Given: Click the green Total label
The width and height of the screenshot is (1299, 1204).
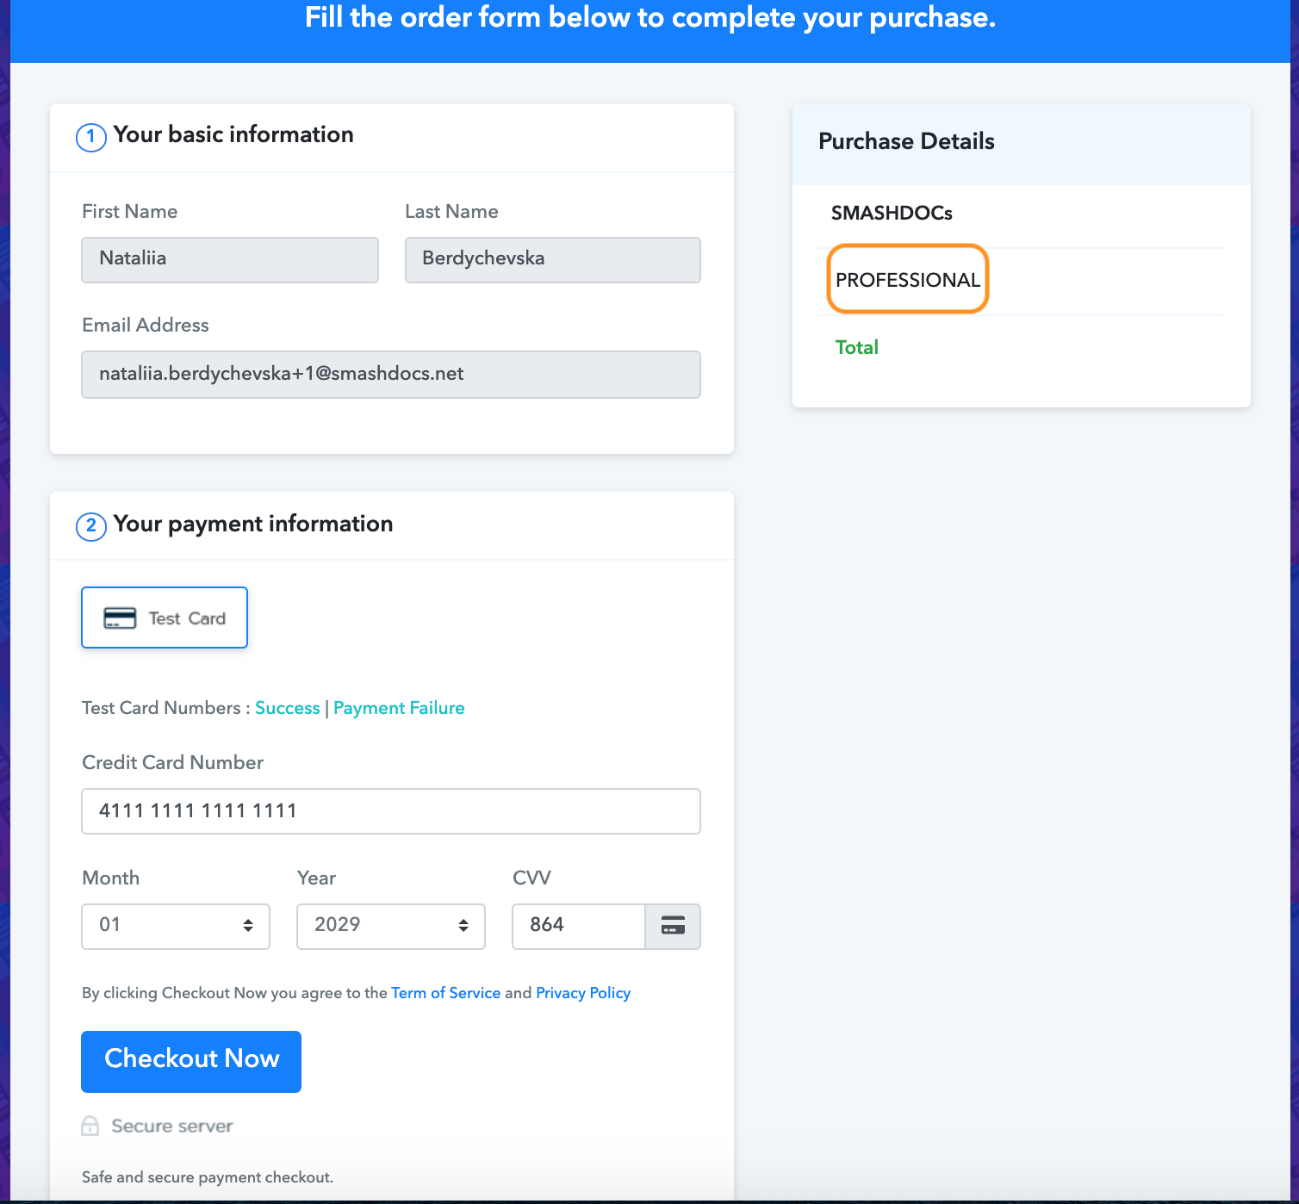Looking at the screenshot, I should point(857,347).
